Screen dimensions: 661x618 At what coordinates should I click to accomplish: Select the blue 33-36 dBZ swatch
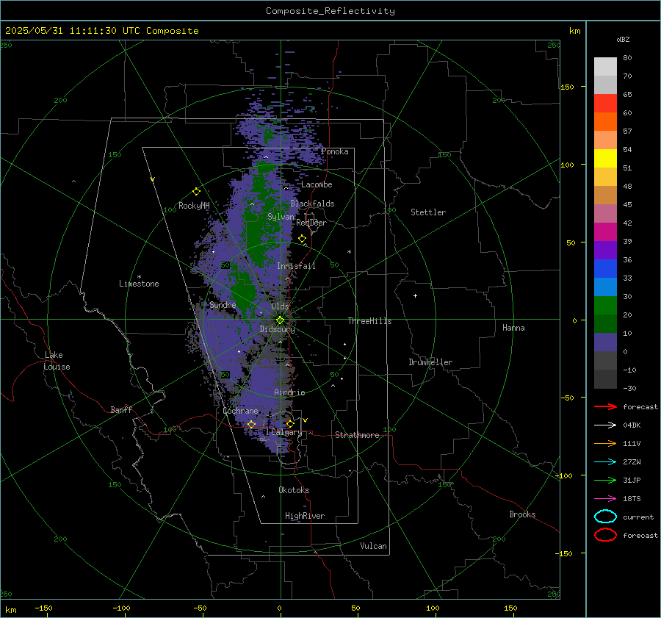click(605, 269)
